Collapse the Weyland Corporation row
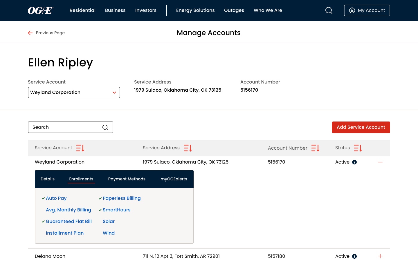 pos(380,162)
